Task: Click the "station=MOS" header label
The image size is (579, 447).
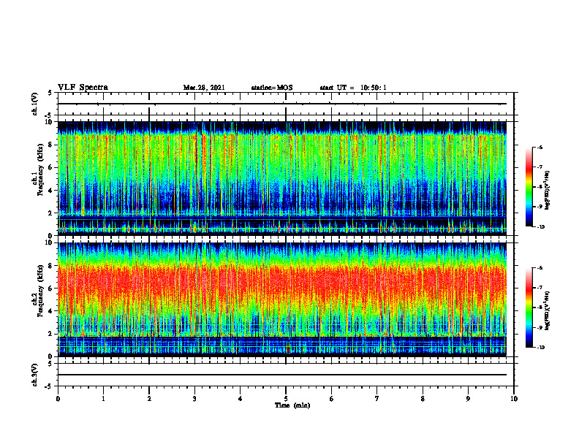Action: click(272, 88)
